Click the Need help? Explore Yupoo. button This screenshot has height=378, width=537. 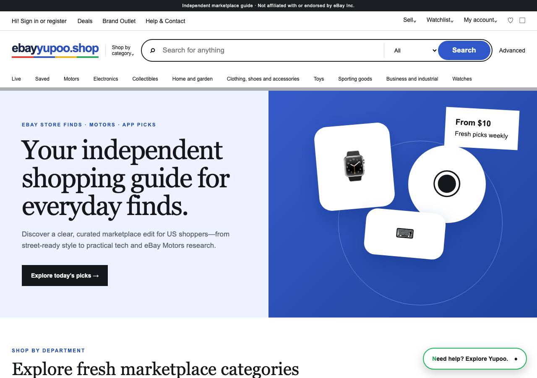click(474, 359)
